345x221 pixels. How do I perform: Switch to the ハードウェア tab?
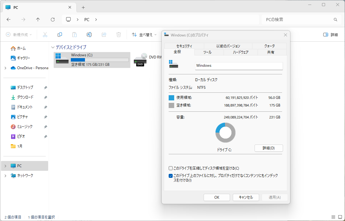point(241,52)
